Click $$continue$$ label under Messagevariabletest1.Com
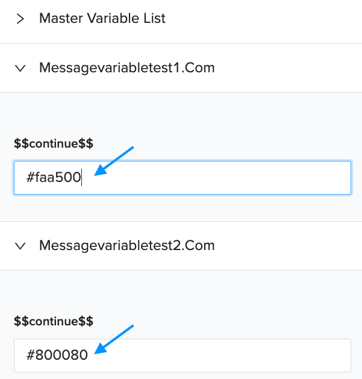This screenshot has width=362, height=379. [54, 143]
